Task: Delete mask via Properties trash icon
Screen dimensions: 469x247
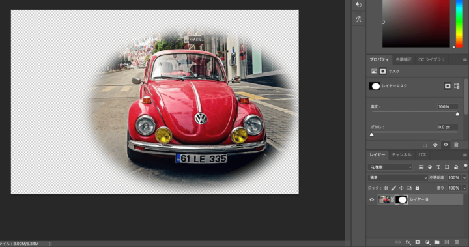Action: (456, 145)
